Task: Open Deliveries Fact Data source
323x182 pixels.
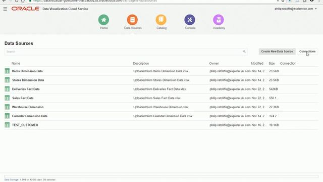Action: (26, 89)
